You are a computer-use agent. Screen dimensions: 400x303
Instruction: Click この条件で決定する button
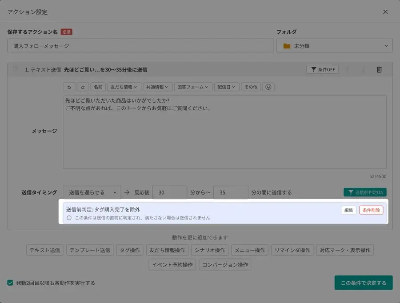point(364,283)
